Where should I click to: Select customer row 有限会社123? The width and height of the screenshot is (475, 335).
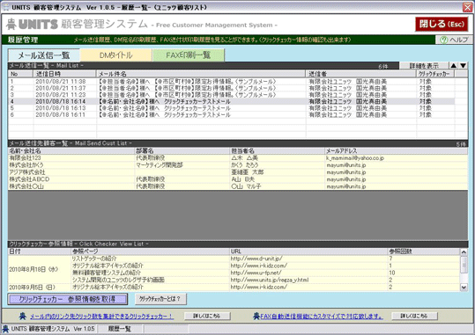click(x=238, y=157)
